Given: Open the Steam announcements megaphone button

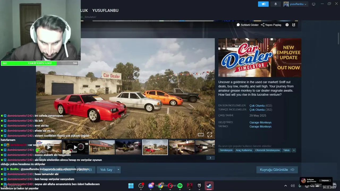Looking at the screenshot, I should [x=263, y=4].
